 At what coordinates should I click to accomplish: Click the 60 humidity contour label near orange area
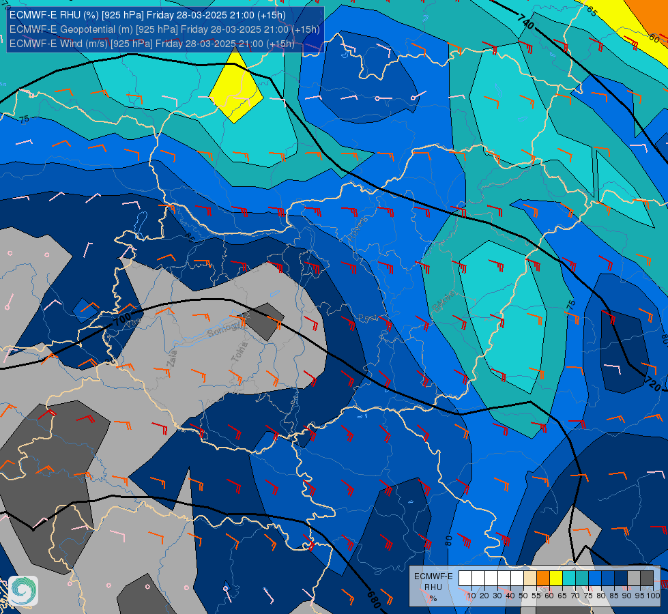654,38
